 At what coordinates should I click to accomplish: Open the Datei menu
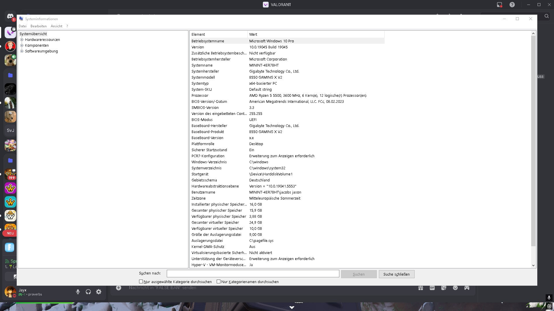pyautogui.click(x=23, y=26)
